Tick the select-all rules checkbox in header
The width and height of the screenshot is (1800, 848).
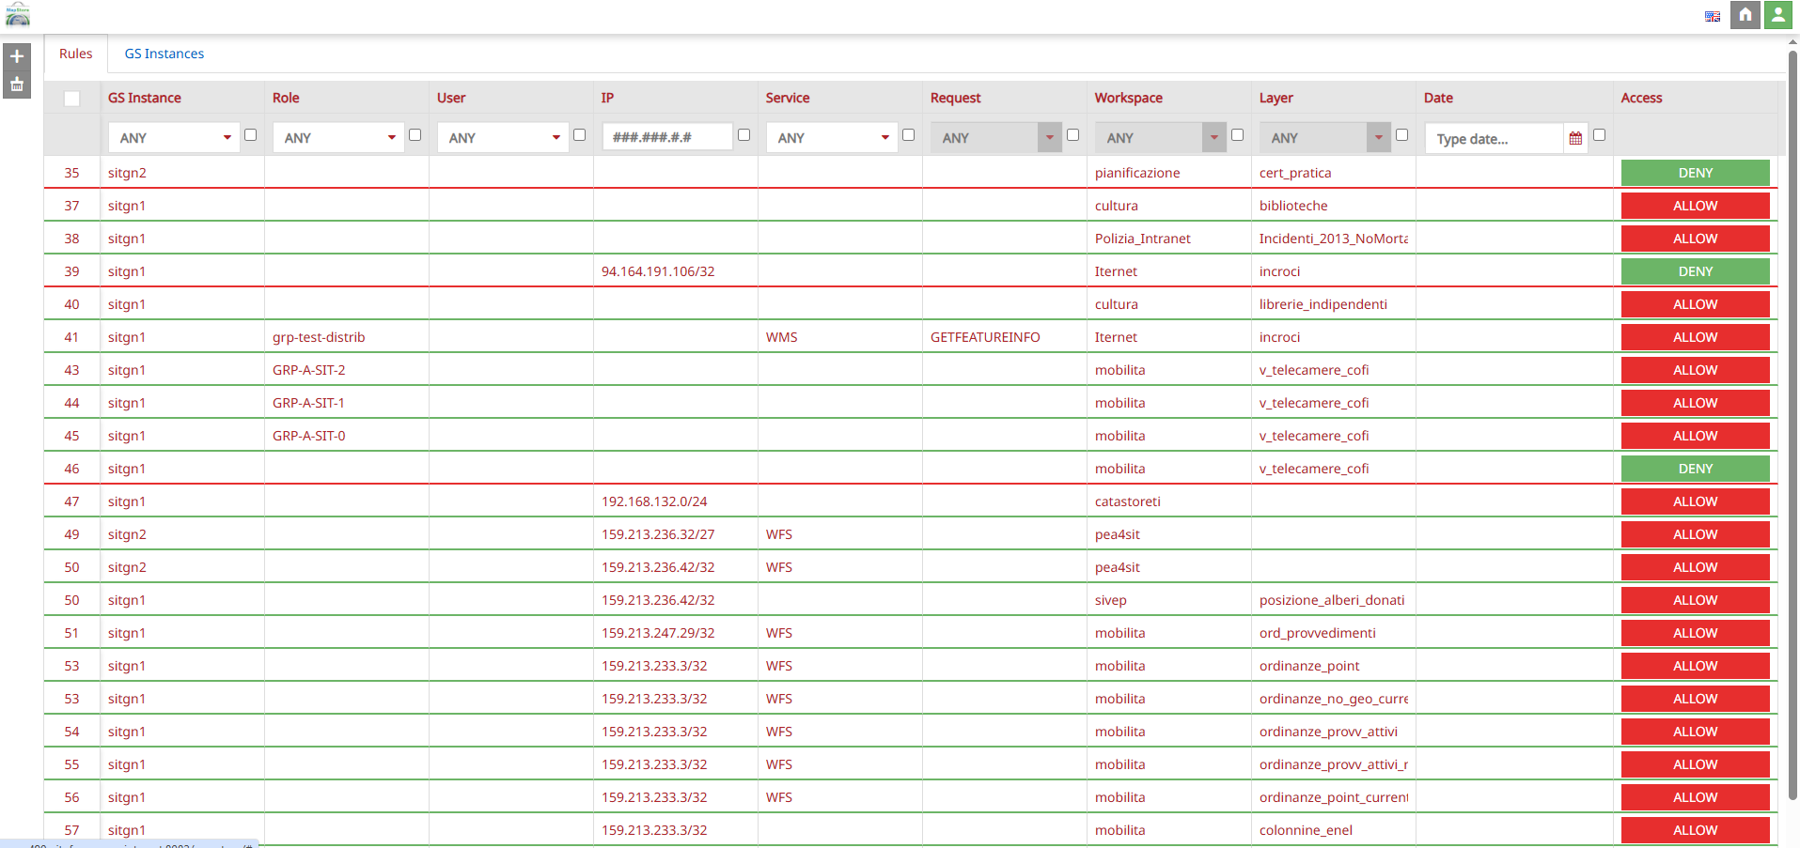(71, 99)
